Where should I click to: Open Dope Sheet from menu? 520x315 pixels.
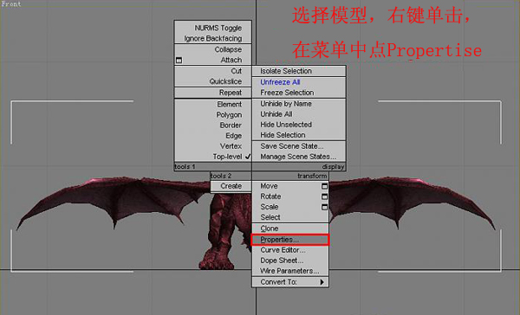point(282,260)
